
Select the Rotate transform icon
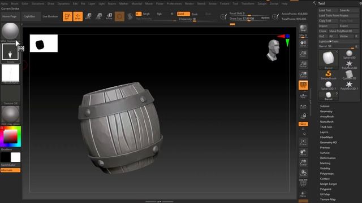109,16
